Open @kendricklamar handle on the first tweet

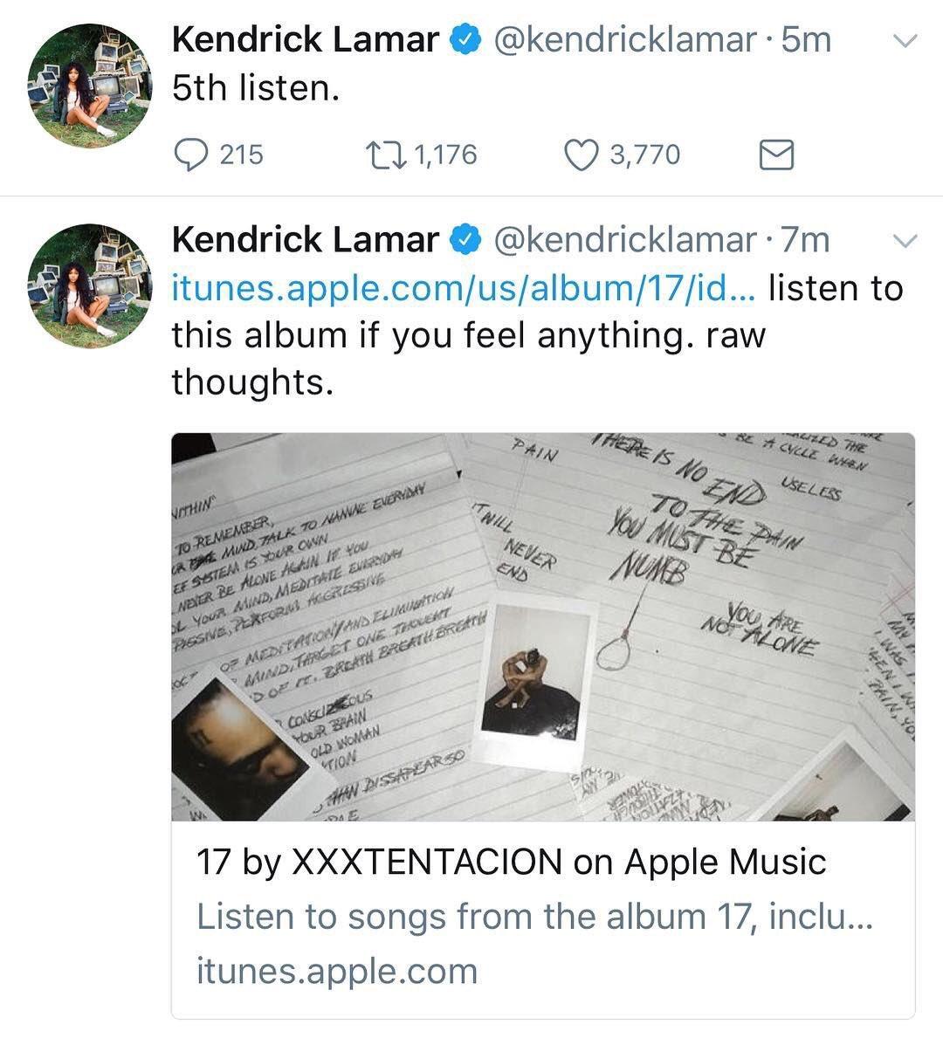click(x=625, y=40)
